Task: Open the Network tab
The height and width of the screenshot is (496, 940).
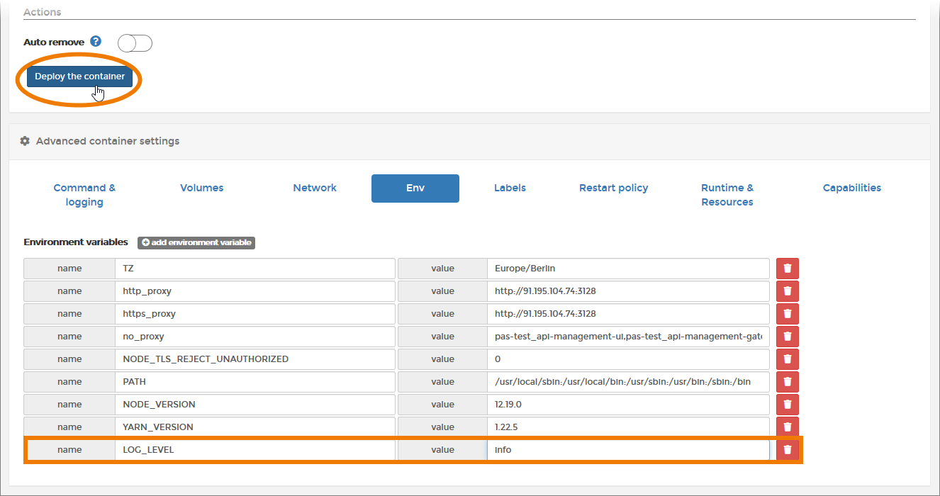Action: (x=315, y=188)
